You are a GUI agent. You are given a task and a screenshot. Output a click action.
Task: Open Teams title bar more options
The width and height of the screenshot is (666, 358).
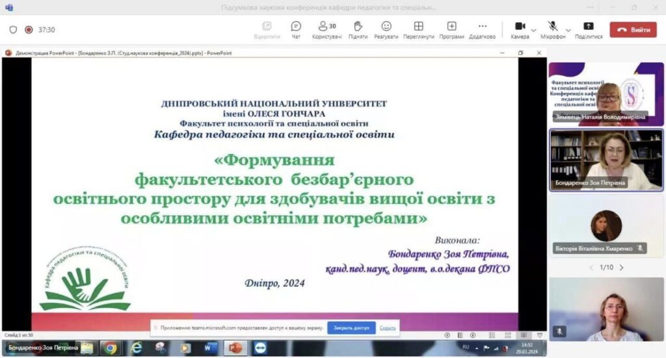(x=591, y=7)
